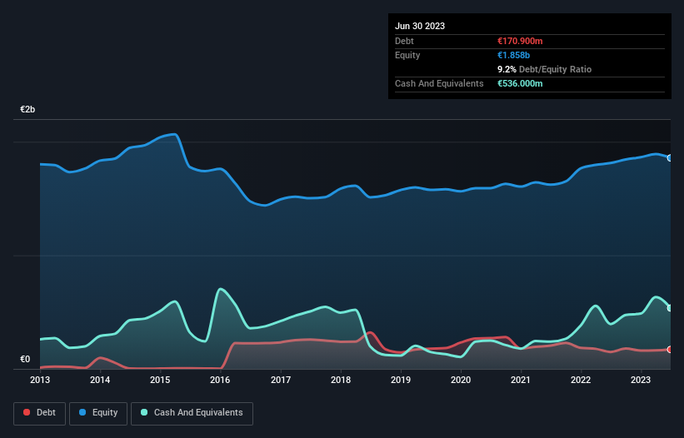684x438 pixels.
Task: Click the teal Cash And Equivalents legend dot
Action: point(144,412)
